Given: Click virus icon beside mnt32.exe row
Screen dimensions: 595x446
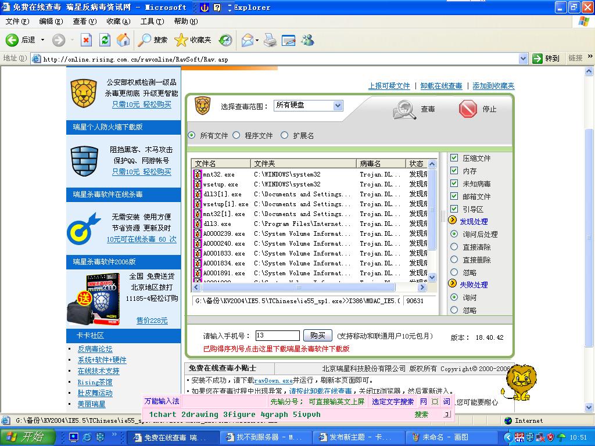Looking at the screenshot, I should (x=198, y=174).
